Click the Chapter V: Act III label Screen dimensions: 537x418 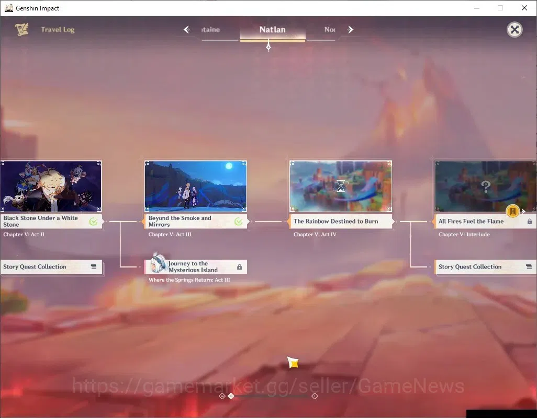coord(170,235)
